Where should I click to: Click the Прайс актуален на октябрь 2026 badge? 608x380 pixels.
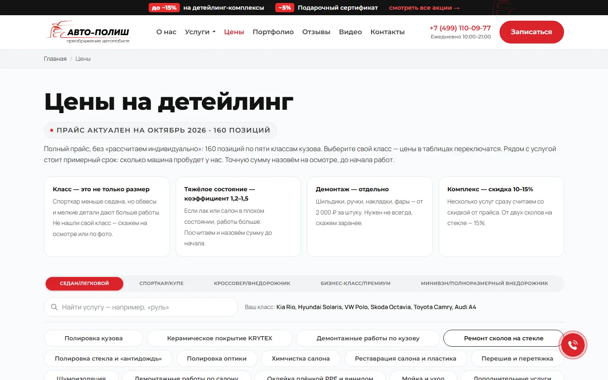click(160, 130)
